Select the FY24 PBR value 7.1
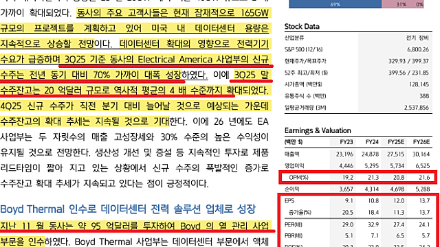 [x=375, y=236]
